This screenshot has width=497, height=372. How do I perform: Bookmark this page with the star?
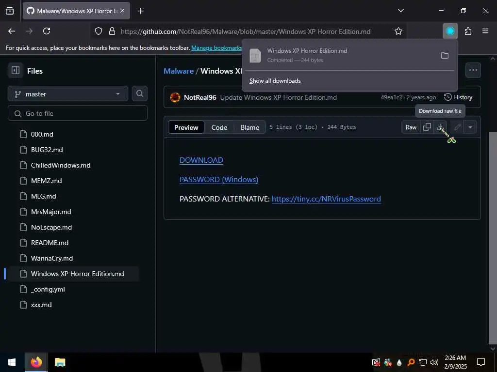398,31
